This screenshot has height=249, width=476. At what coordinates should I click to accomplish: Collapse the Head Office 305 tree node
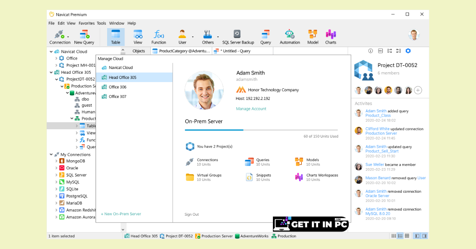pos(51,72)
